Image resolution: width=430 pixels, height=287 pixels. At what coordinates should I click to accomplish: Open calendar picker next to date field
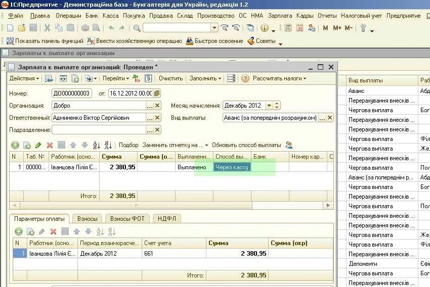click(x=157, y=93)
